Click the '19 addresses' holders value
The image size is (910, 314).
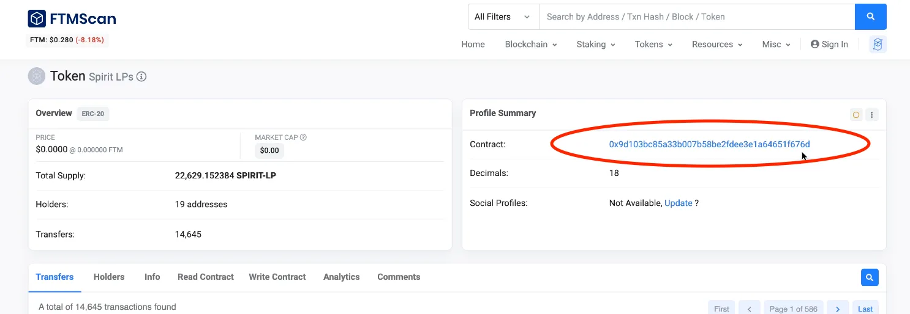[x=201, y=205]
